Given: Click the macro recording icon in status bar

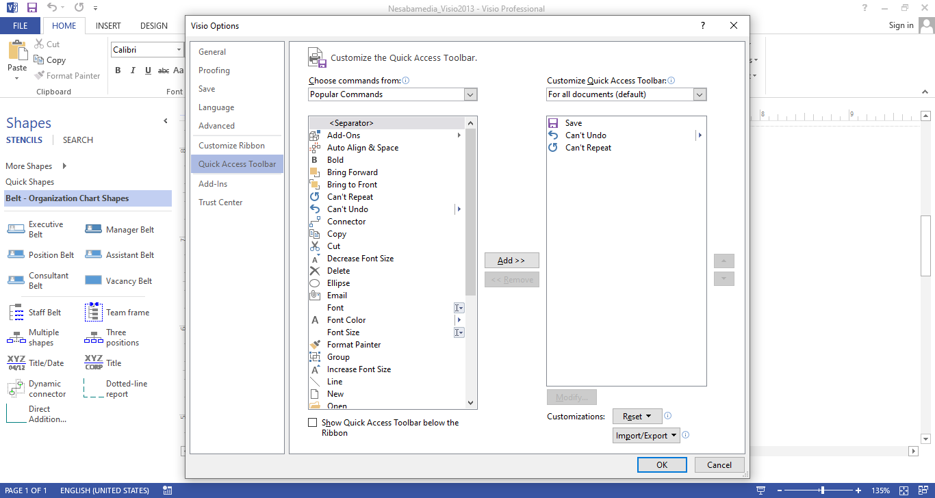Looking at the screenshot, I should pyautogui.click(x=168, y=490).
